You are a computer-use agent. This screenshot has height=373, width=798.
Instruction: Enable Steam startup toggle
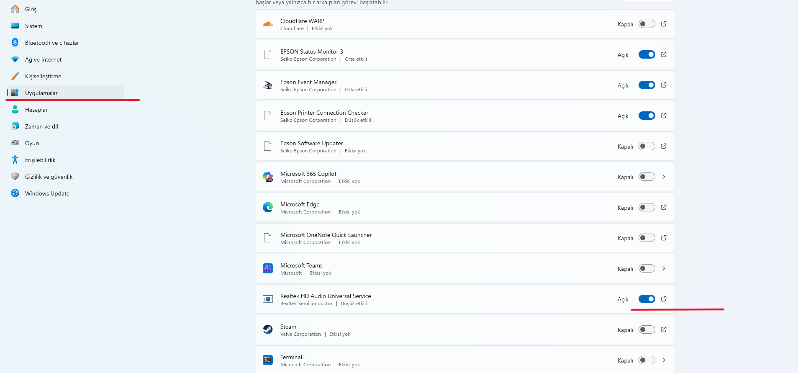(647, 329)
